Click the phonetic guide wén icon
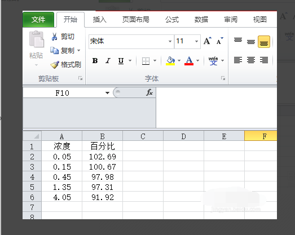This screenshot has height=235, width=295. pos(213,61)
